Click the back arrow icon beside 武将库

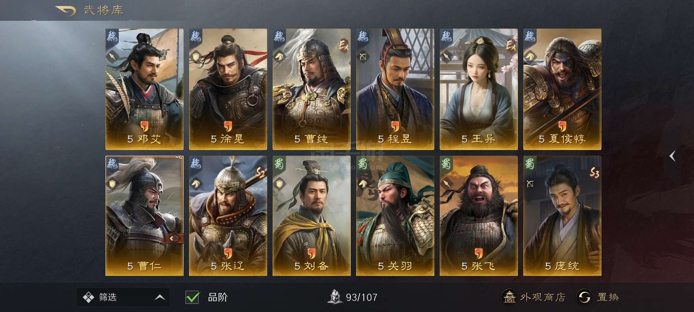point(66,11)
